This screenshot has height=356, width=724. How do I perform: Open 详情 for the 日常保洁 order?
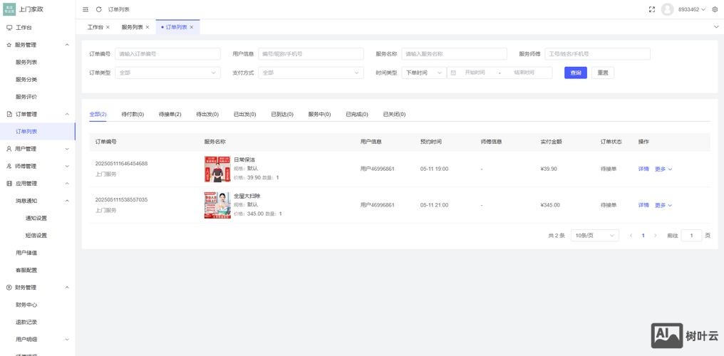pyautogui.click(x=643, y=169)
